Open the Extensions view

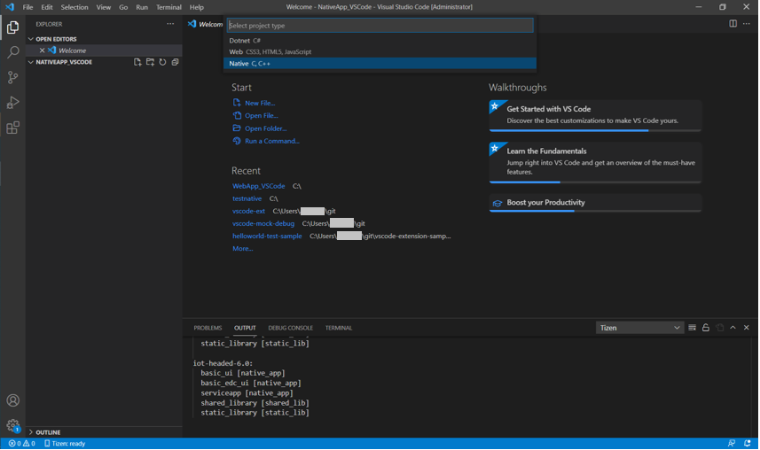12,128
